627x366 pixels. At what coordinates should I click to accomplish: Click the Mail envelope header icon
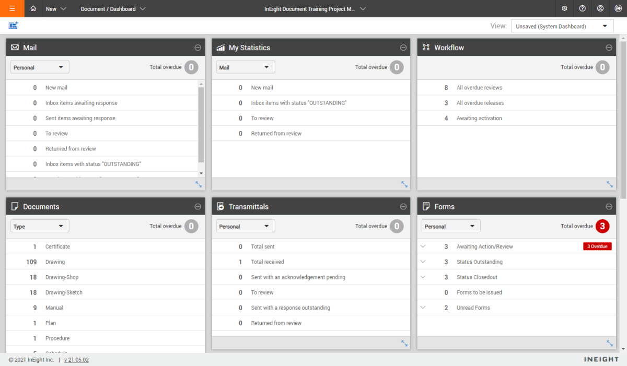pyautogui.click(x=15, y=48)
